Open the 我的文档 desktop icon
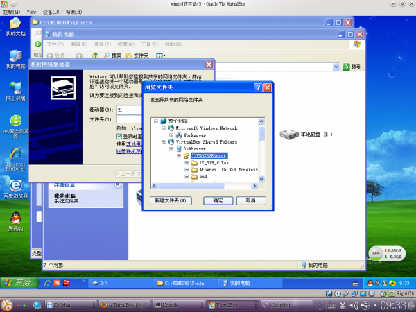 (15, 26)
